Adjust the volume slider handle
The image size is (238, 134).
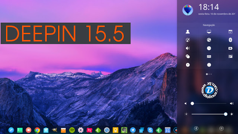[192, 103]
